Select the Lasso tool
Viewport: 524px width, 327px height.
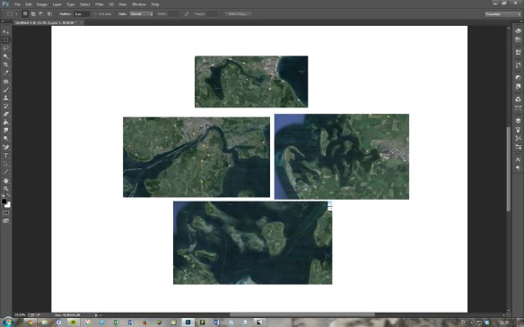tap(6, 48)
